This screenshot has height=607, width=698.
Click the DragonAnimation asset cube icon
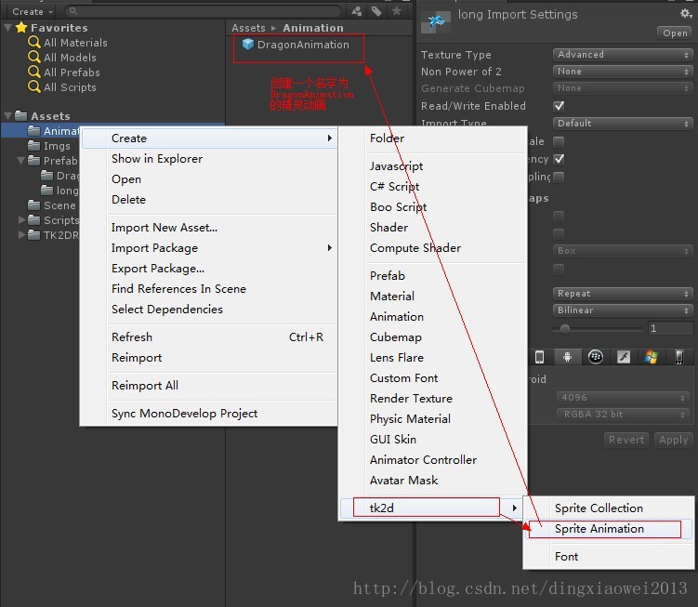point(248,45)
